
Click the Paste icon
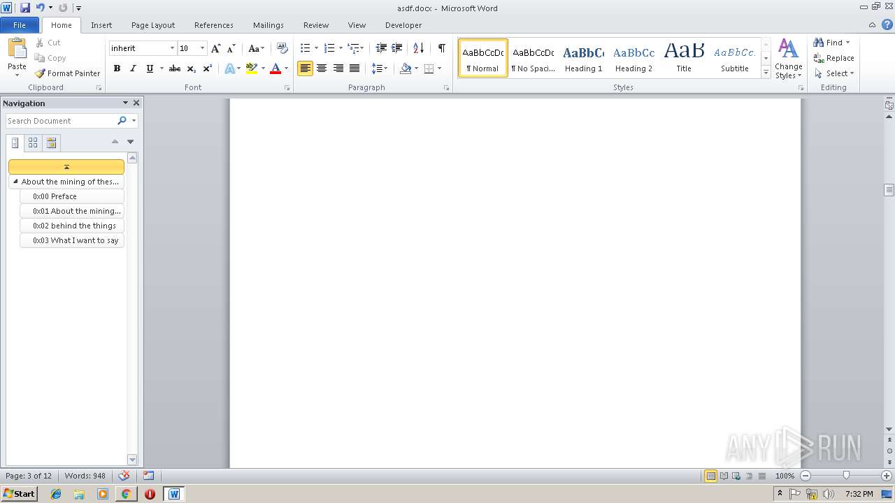[x=17, y=49]
